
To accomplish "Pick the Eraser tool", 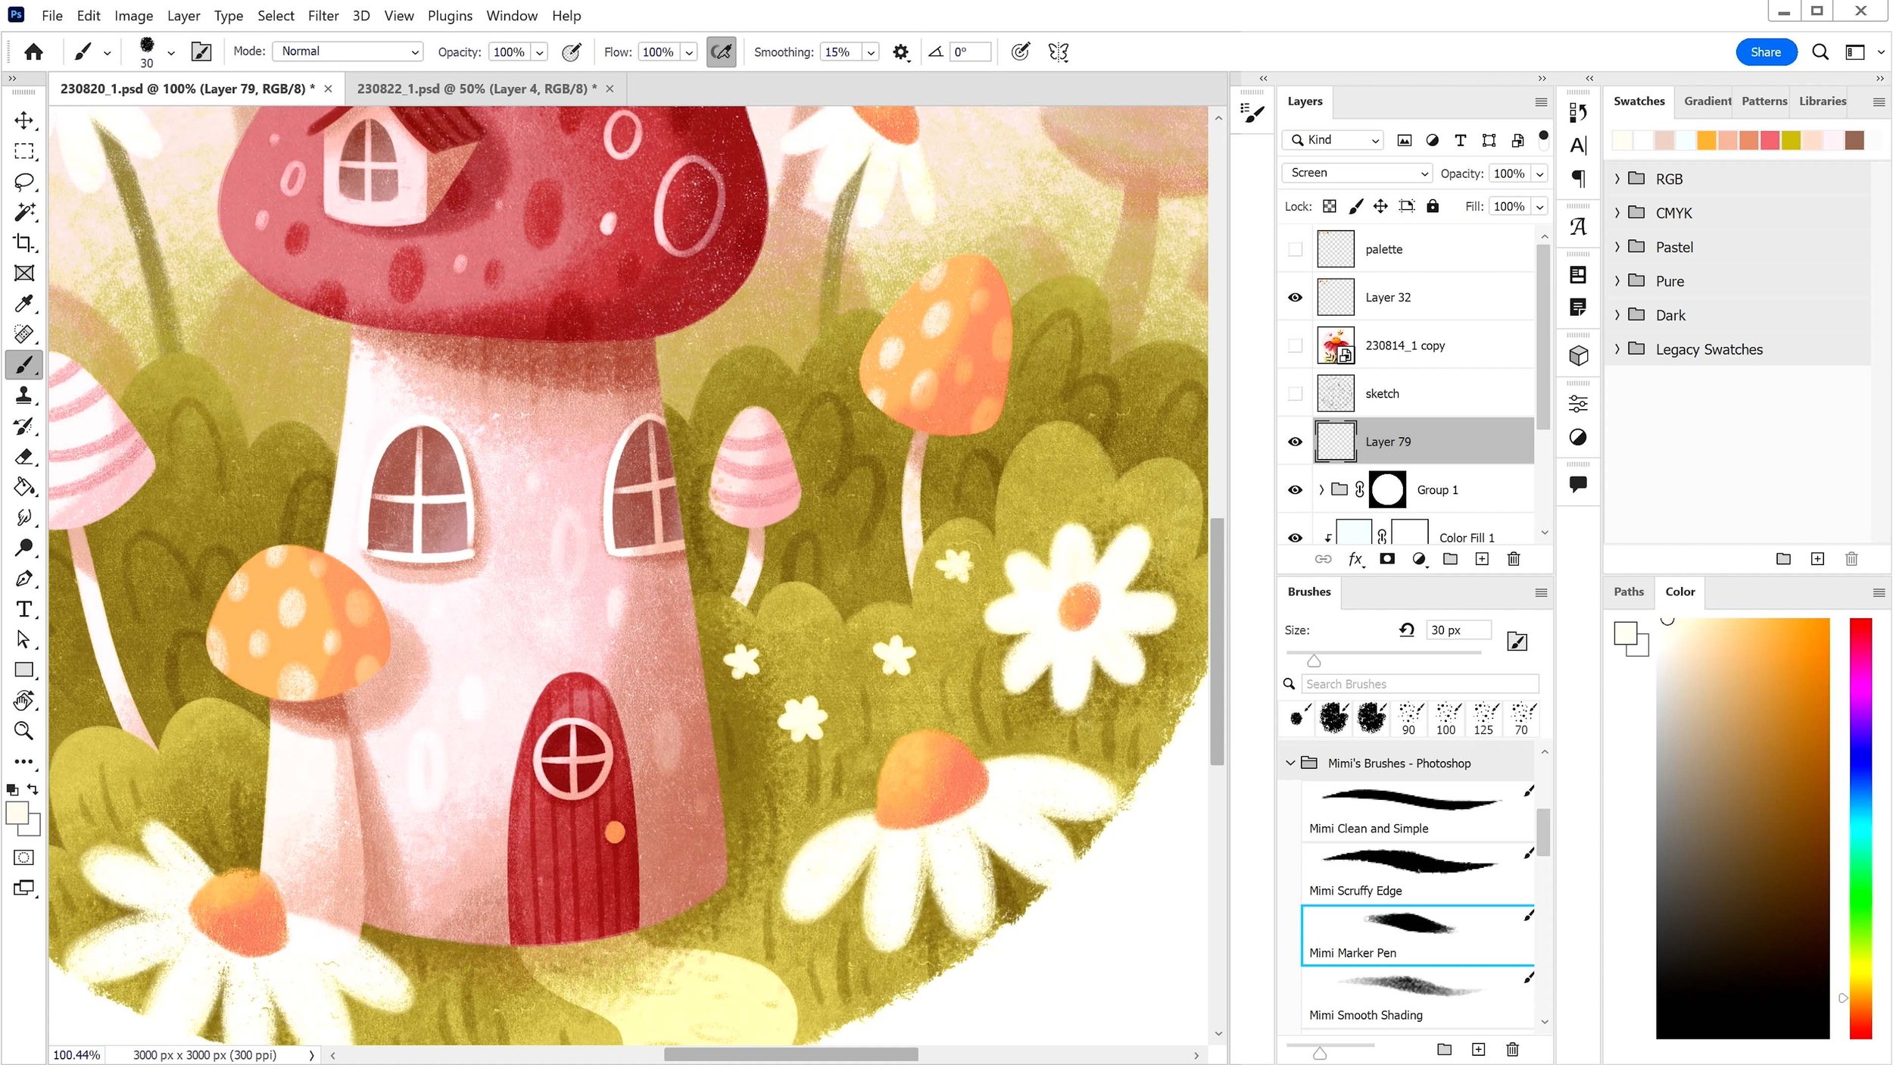I will pyautogui.click(x=24, y=457).
